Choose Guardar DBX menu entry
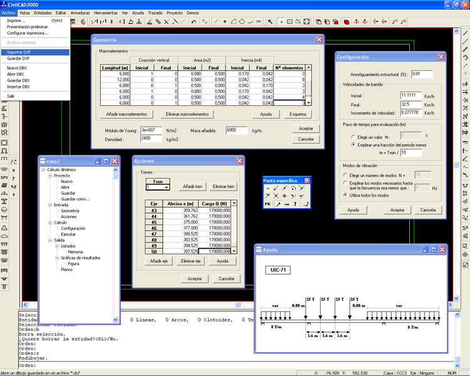 35,80
